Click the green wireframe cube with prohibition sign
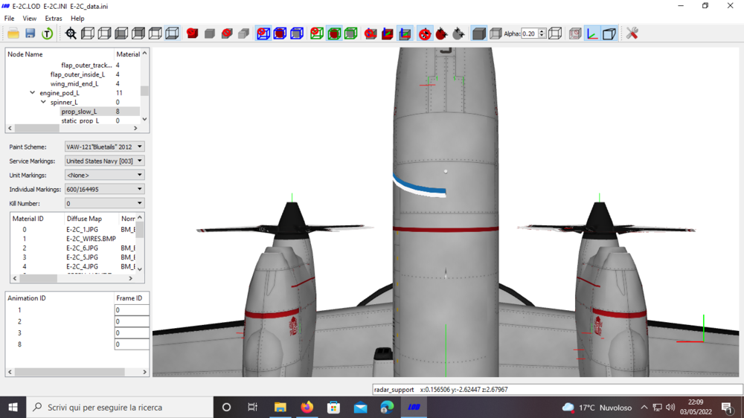Viewport: 744px width, 418px height. pos(317,33)
